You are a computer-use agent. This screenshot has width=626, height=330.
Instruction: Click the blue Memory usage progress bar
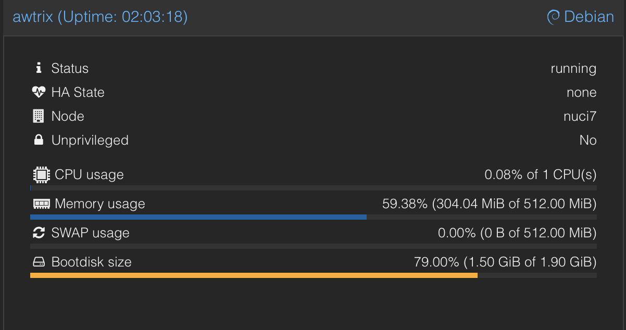coord(198,217)
